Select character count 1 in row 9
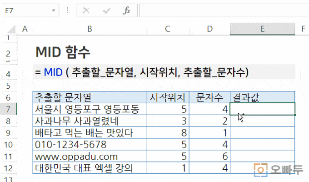This screenshot has width=309, height=182. (x=209, y=133)
